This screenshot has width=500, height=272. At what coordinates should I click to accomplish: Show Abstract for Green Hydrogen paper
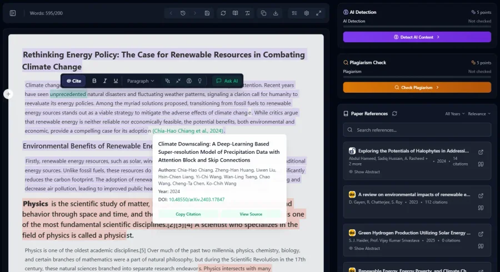[x=367, y=248]
